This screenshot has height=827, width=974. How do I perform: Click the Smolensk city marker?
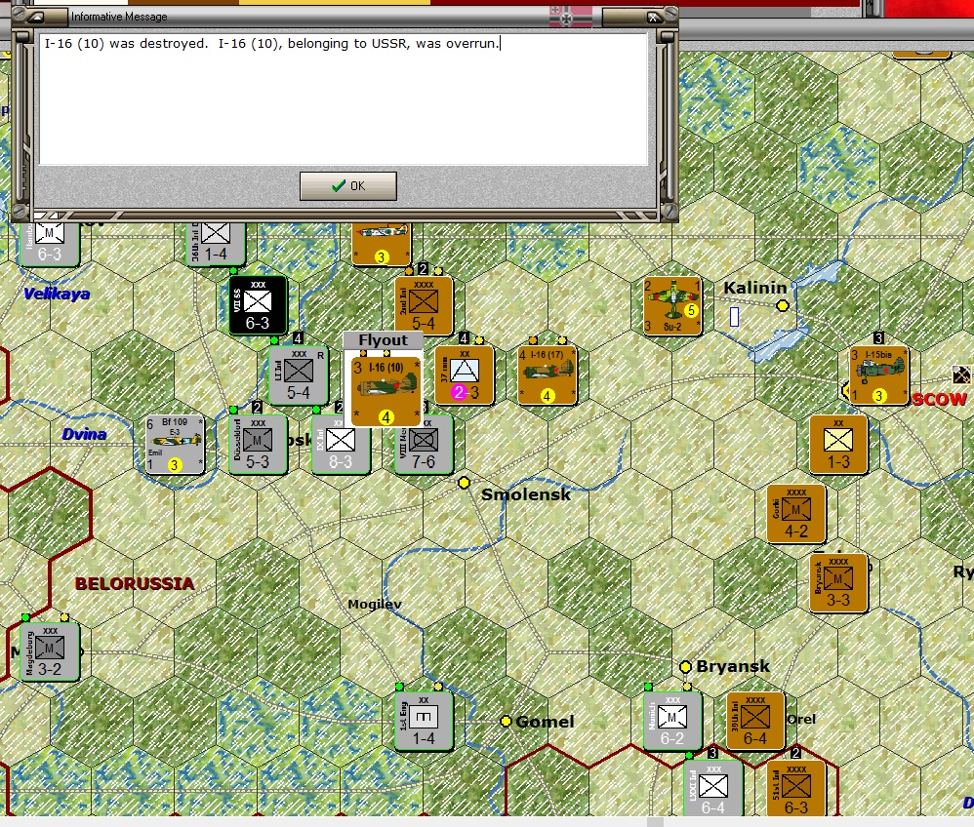464,483
